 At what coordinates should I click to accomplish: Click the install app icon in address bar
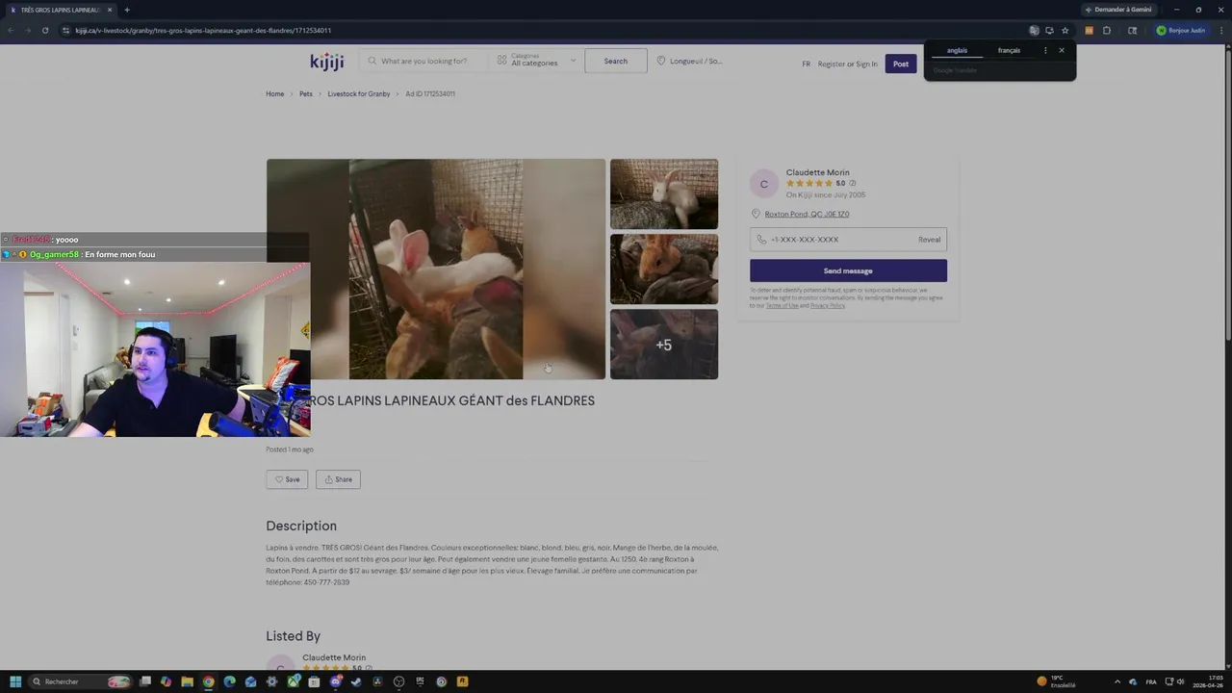tap(1049, 30)
